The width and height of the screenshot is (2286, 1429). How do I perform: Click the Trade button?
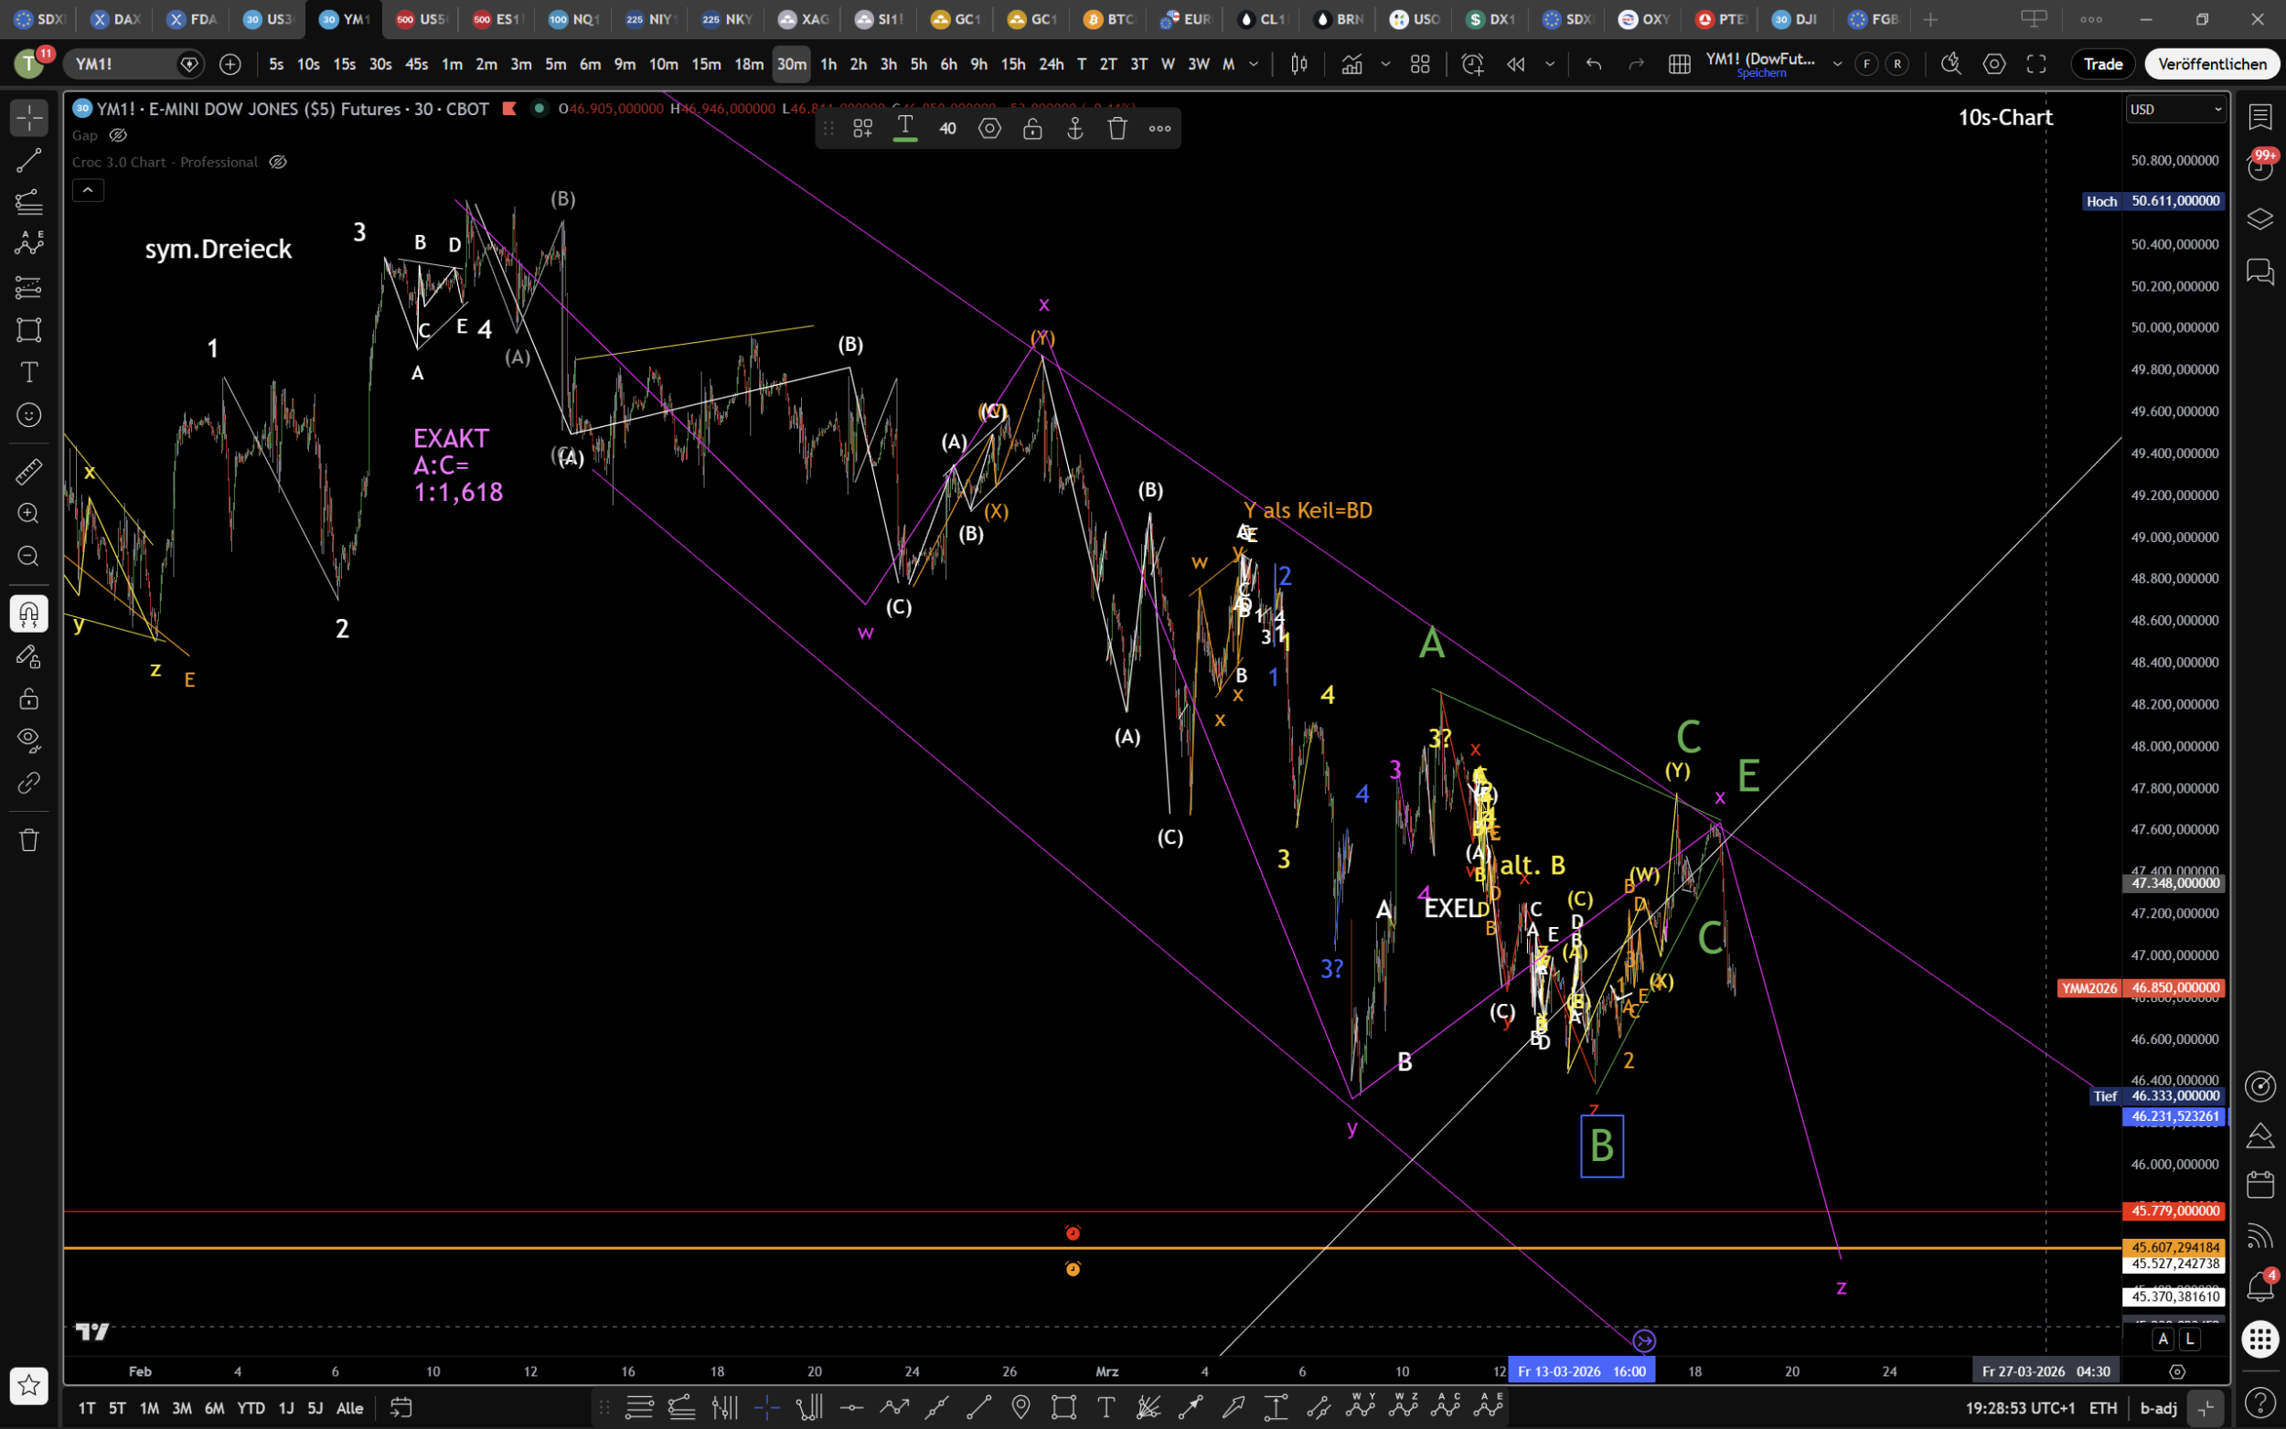pos(2103,64)
